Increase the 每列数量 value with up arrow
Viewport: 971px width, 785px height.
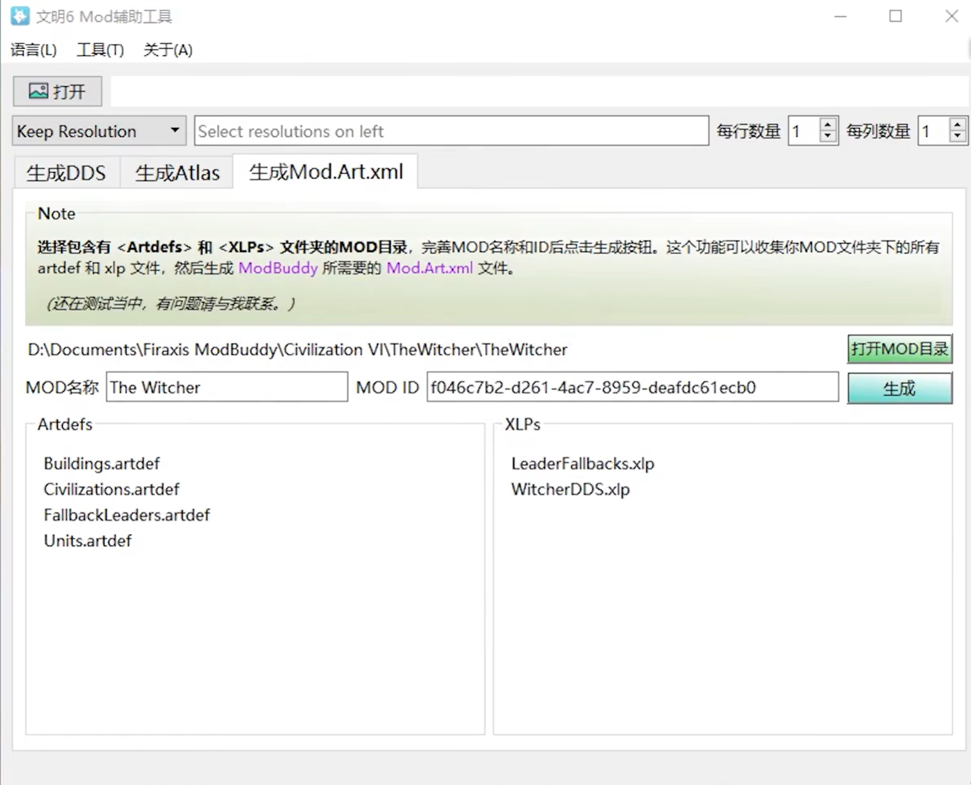click(958, 124)
